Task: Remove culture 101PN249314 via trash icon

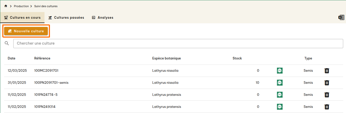Action: 327,107
